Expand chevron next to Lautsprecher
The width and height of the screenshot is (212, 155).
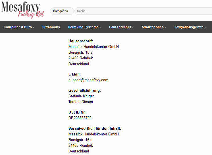click(133, 27)
